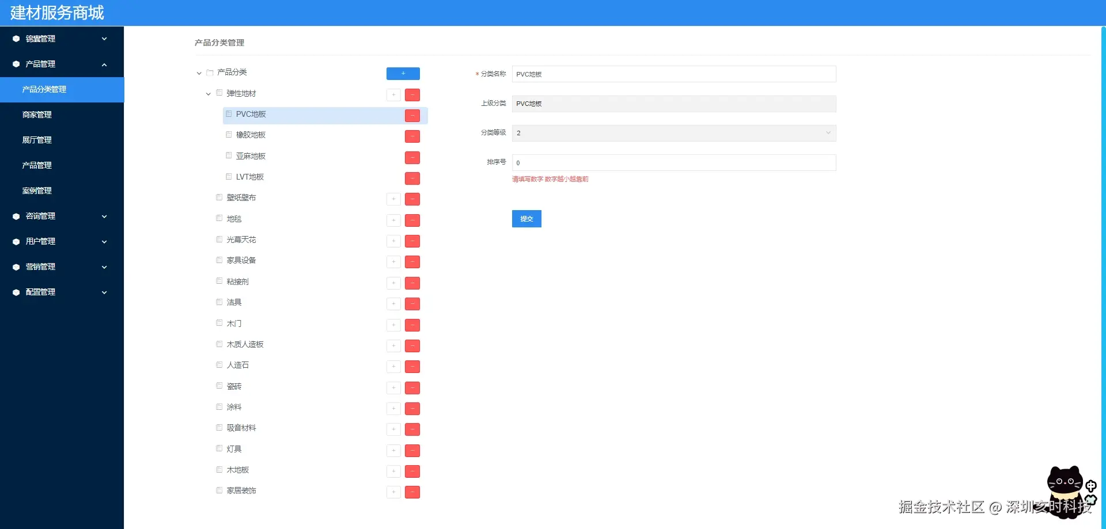Viewport: 1106px width, 529px height.
Task: Focus the 排序号 input field
Action: pos(674,162)
